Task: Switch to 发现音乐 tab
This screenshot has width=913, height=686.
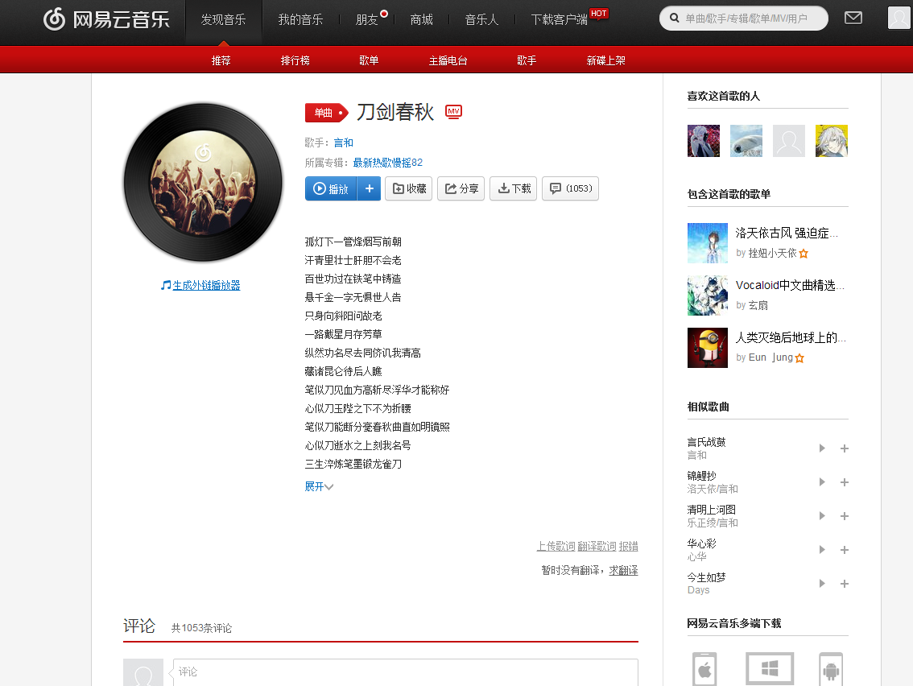Action: click(224, 20)
